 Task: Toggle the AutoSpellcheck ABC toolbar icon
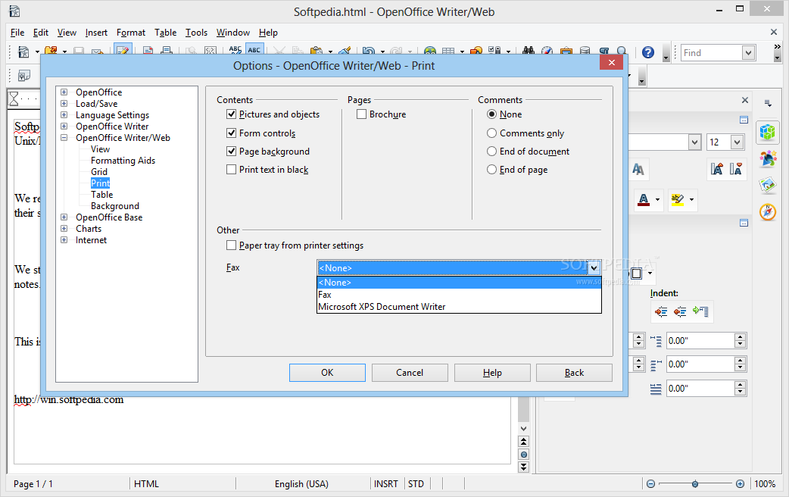click(x=254, y=50)
